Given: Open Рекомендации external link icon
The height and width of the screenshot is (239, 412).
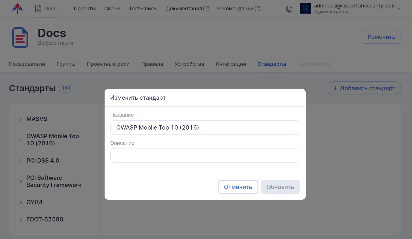Looking at the screenshot, I should (257, 9).
